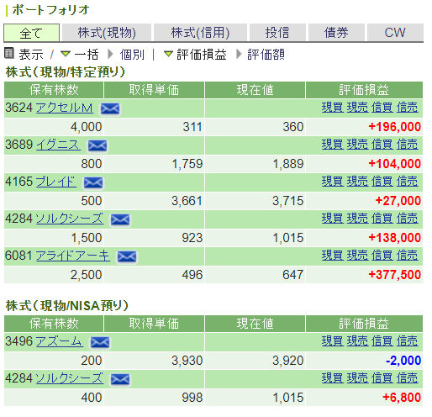This screenshot has width=432, height=417.
Task: Click 現売 for 3624 アクセルM
Action: [x=357, y=108]
